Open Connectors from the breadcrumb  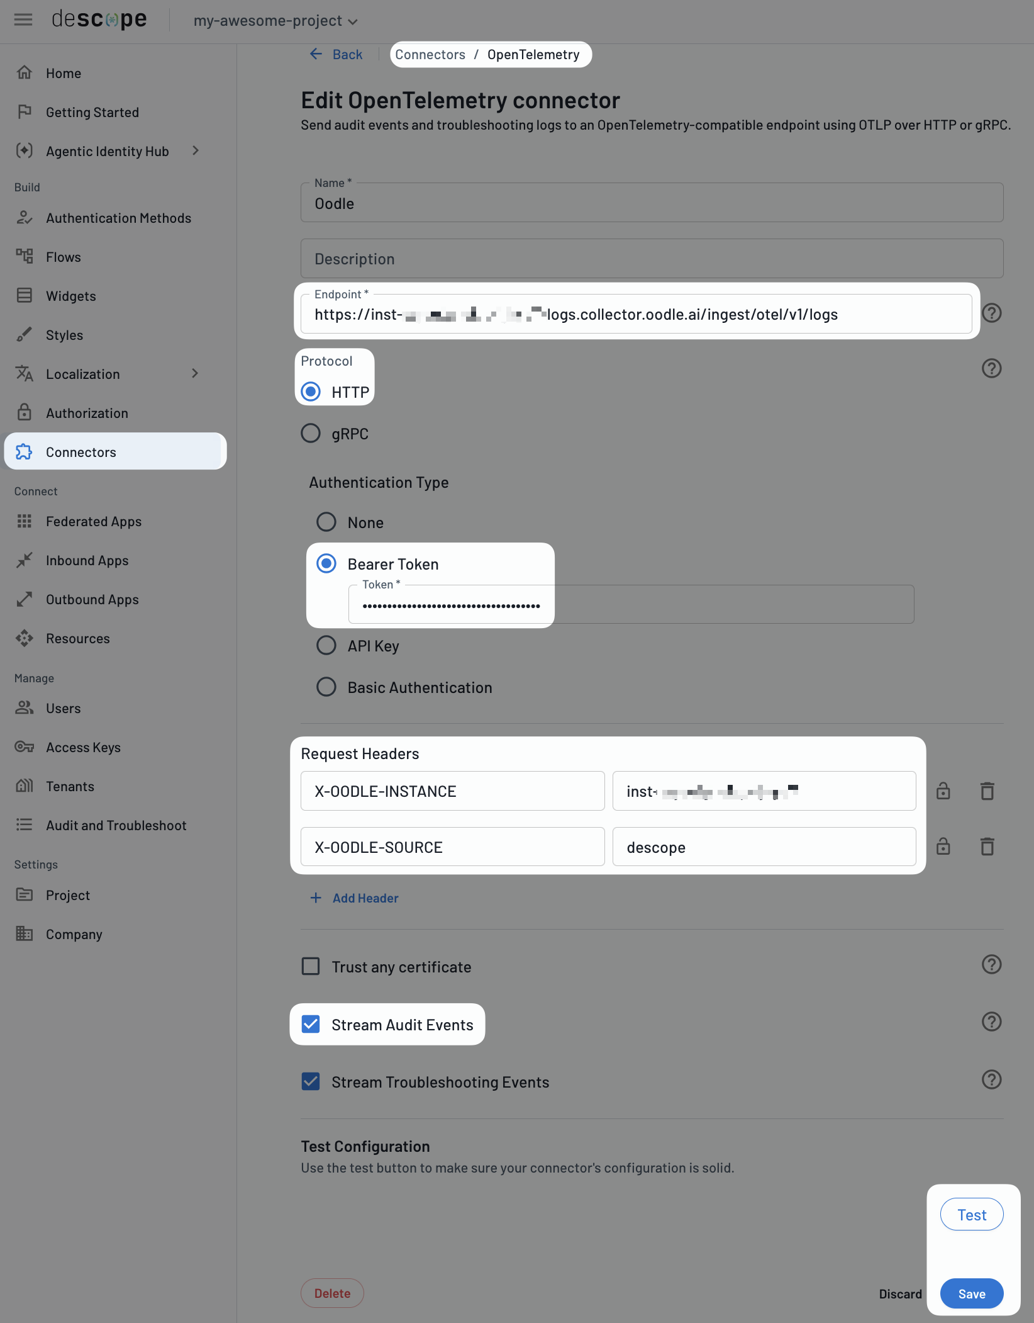[x=430, y=54]
